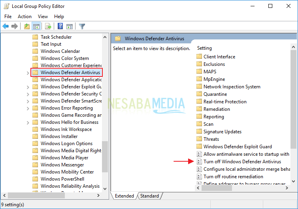Expand the Windows Defender Exploit Guard tree node
The image size is (298, 209).
[x=28, y=87]
